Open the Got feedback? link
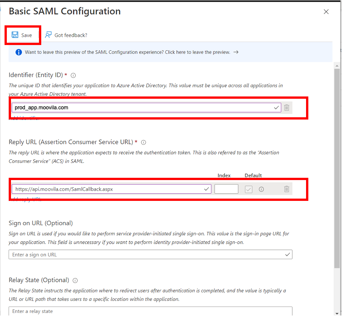Screen dimensions: 342x317 [x=66, y=35]
